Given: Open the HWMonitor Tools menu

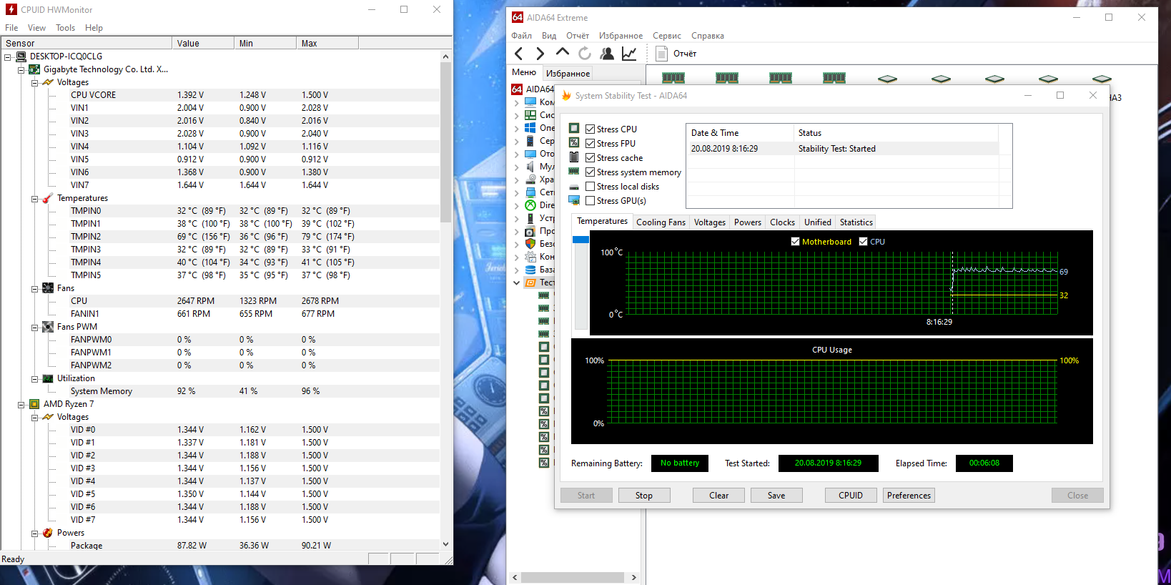Looking at the screenshot, I should pos(65,28).
